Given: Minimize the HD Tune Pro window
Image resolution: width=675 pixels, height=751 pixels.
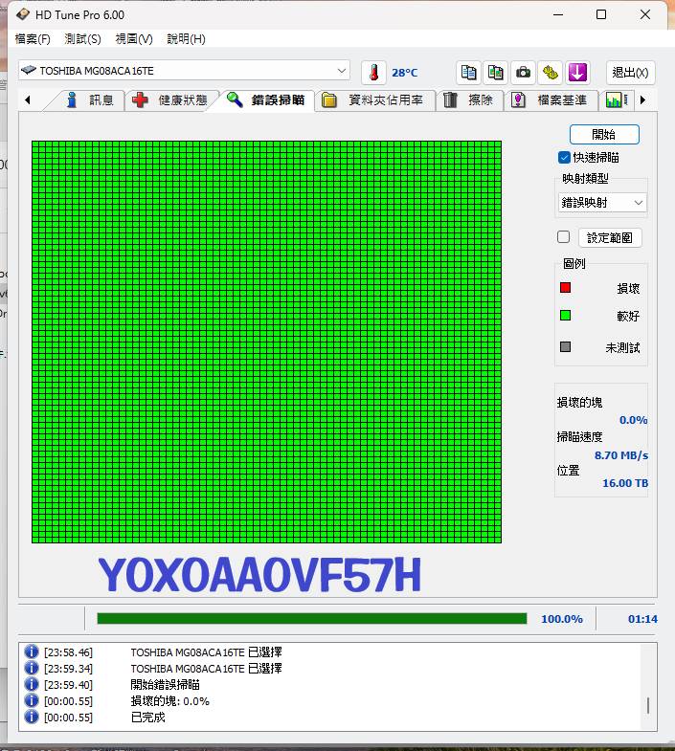Looking at the screenshot, I should click(558, 14).
